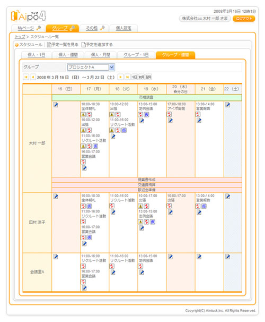
Task: Click repeat icon under 木村's Monday 全体朝礼
Action: pyautogui.click(x=89, y=115)
